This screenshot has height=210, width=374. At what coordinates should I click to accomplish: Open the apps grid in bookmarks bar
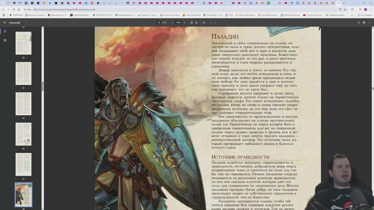click(x=4, y=15)
